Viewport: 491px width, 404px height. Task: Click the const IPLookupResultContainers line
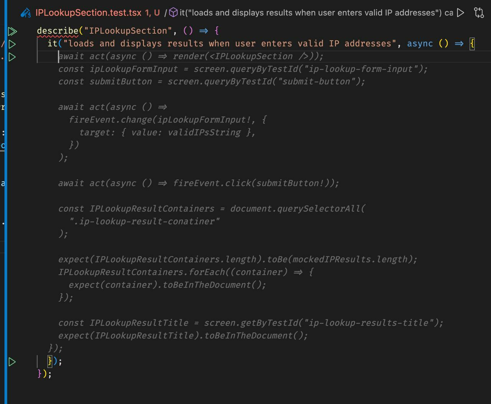pyautogui.click(x=212, y=209)
